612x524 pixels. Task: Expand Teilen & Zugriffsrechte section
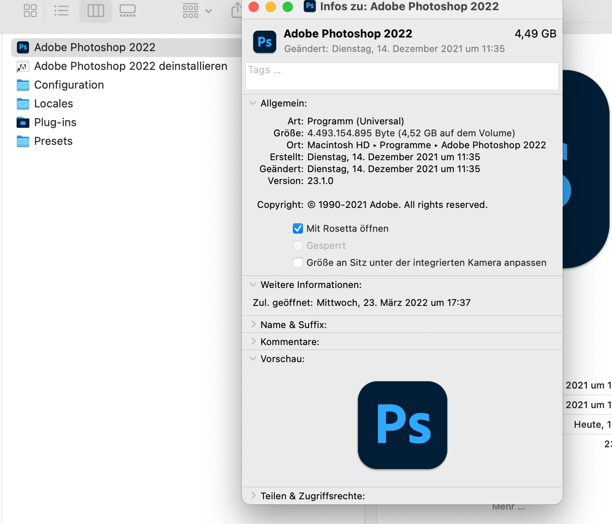tap(253, 495)
